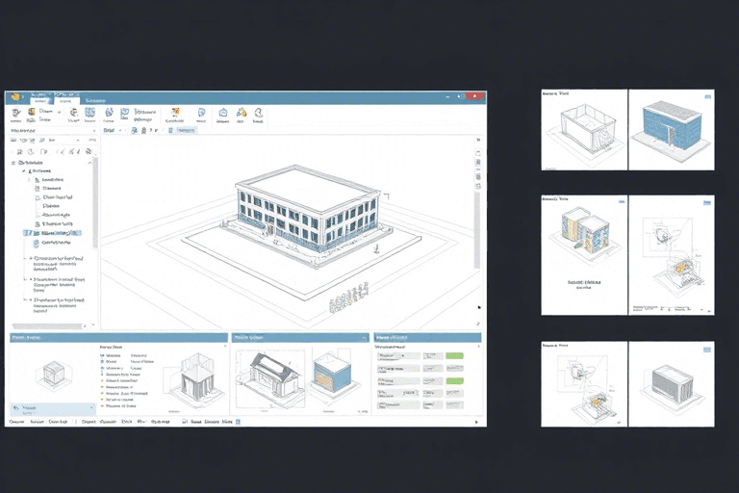Click the orange icon in the ribbon toolbar
This screenshot has width=739, height=493.
tap(175, 113)
